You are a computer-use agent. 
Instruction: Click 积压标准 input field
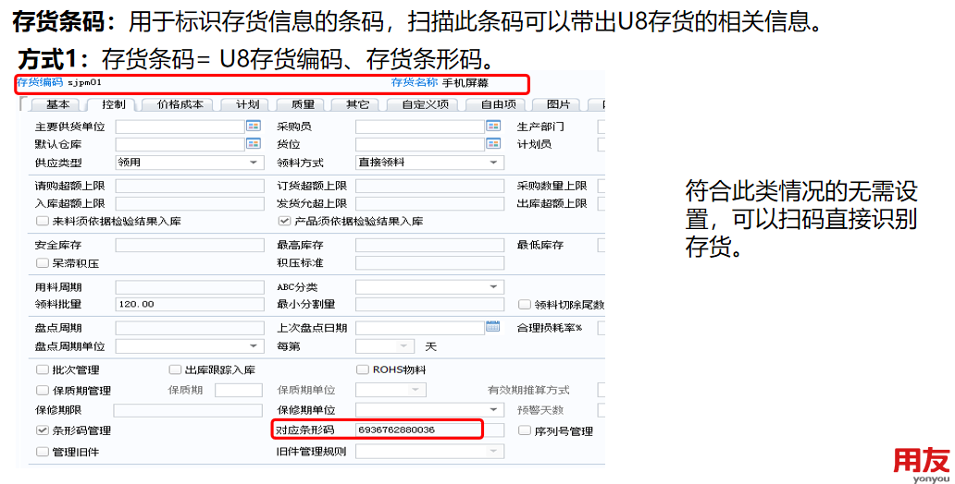coord(430,262)
